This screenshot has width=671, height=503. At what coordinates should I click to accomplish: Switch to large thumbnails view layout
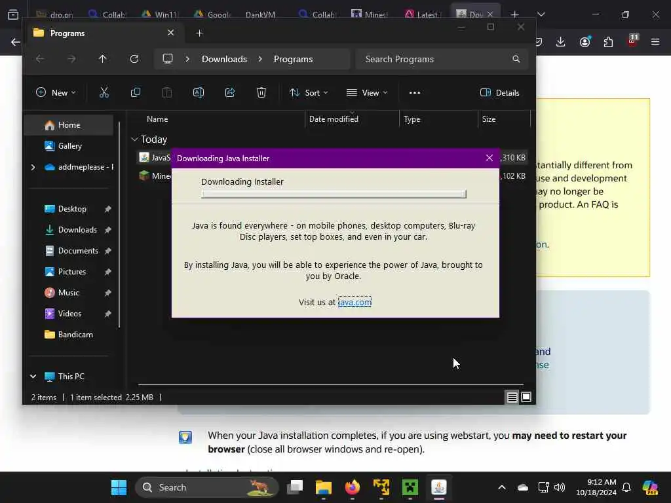(526, 398)
